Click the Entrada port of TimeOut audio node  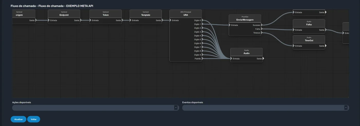(294, 46)
